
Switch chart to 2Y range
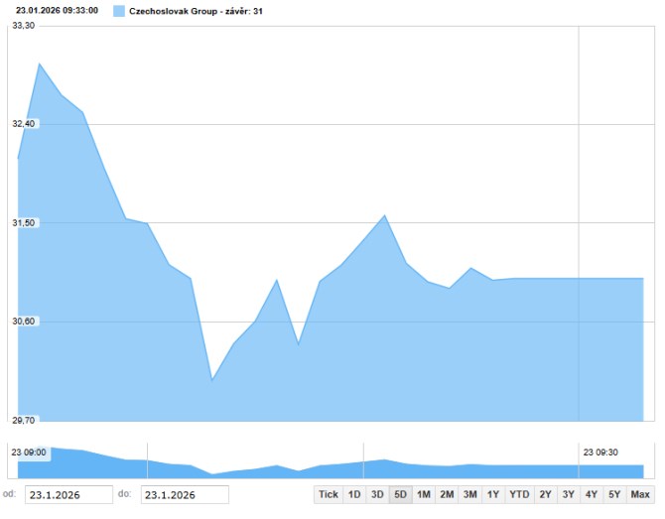(546, 494)
